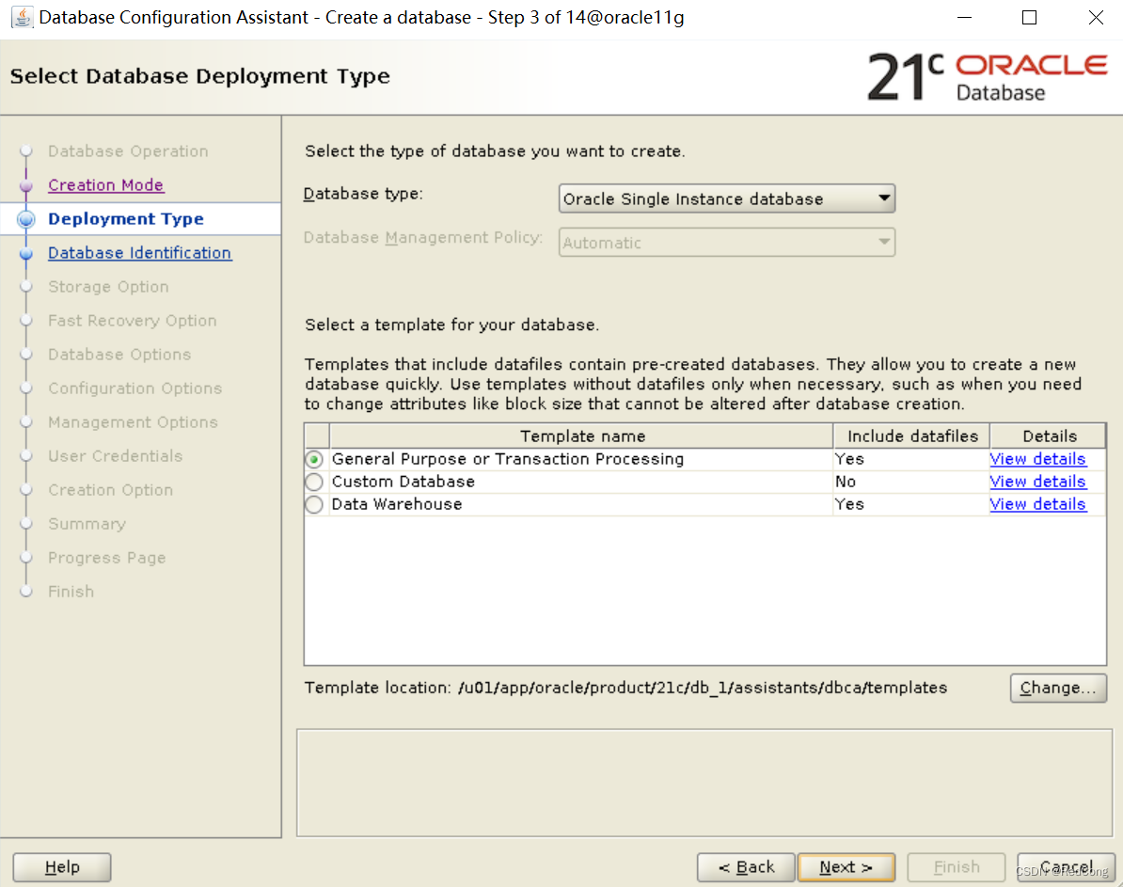Select the Data Warehouse radio button

[314, 504]
